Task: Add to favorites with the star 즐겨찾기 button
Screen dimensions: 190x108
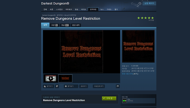Action: (71, 86)
